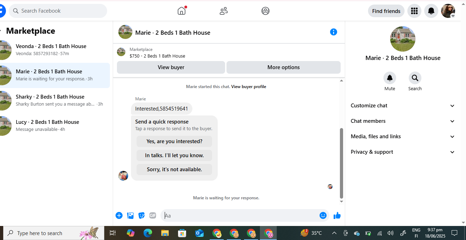Click the ENG FI language indicator

coord(416,233)
